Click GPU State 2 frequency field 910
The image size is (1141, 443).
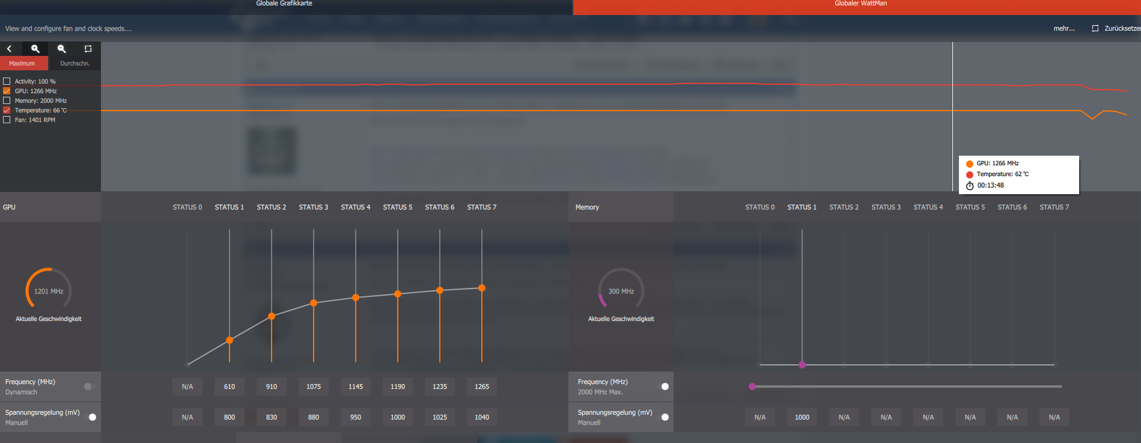272,386
